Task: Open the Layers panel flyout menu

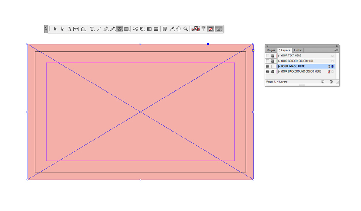Action: [336, 50]
